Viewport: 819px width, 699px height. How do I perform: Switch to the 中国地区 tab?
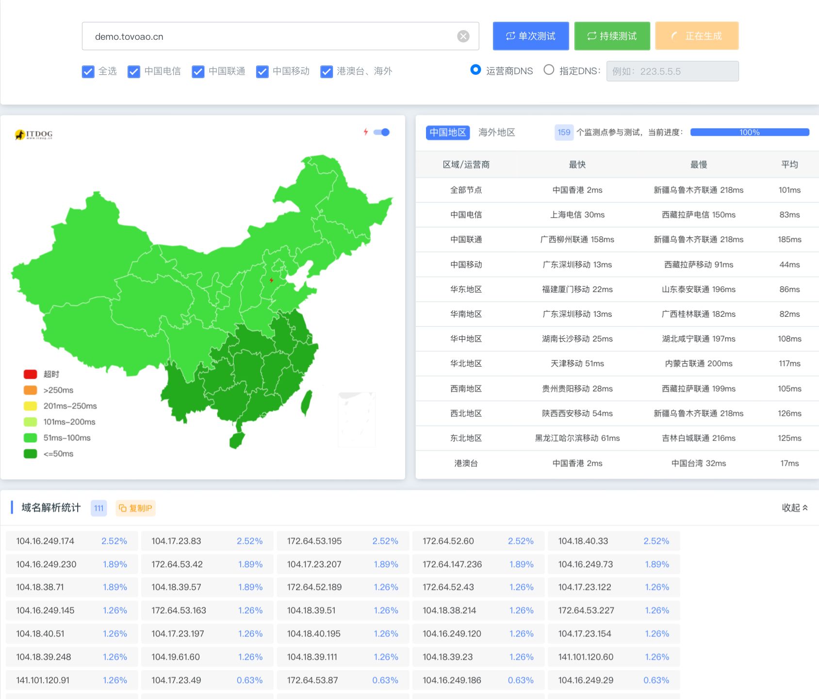[448, 132]
